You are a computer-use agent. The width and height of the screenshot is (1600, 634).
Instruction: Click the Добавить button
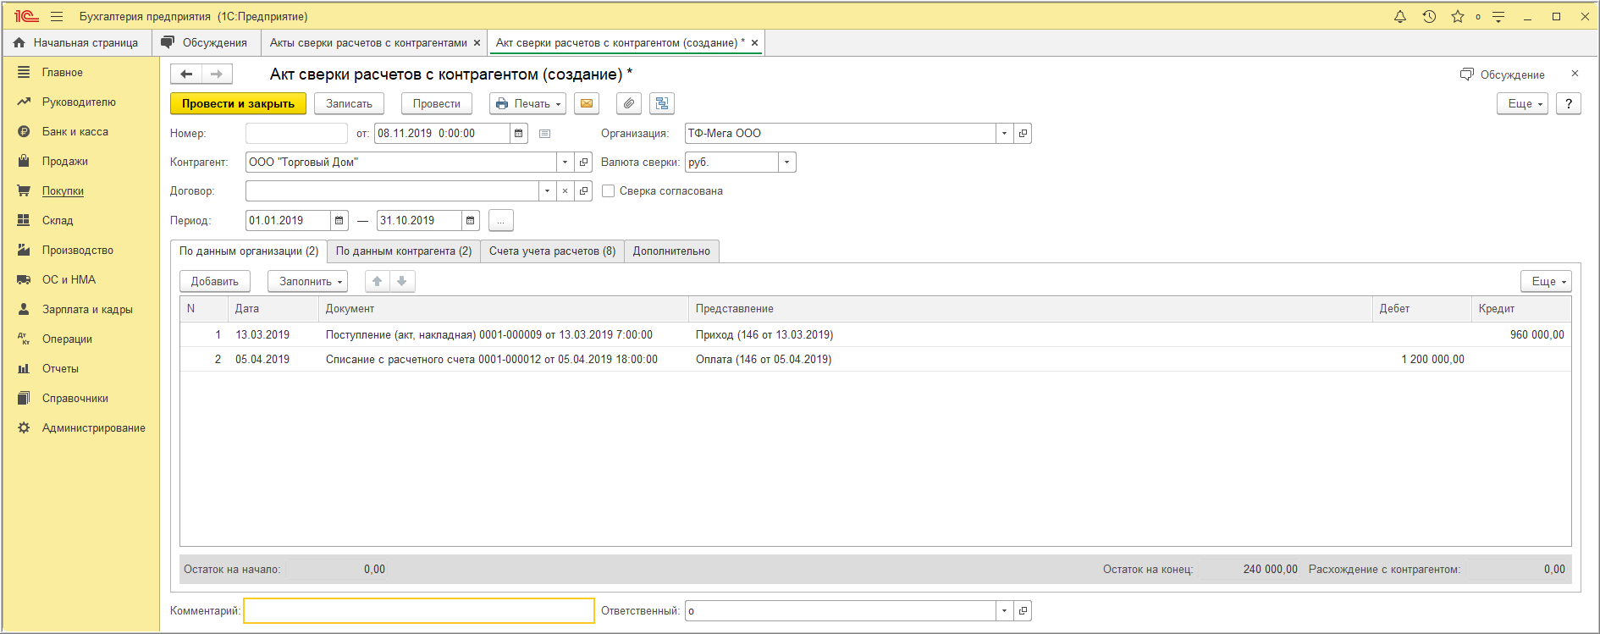[x=214, y=281]
